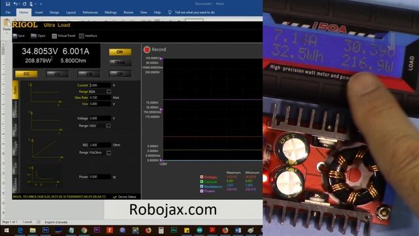Screen dimensions: 419x236
Task: Switch to the Design ribbon tab
Action: point(54,12)
